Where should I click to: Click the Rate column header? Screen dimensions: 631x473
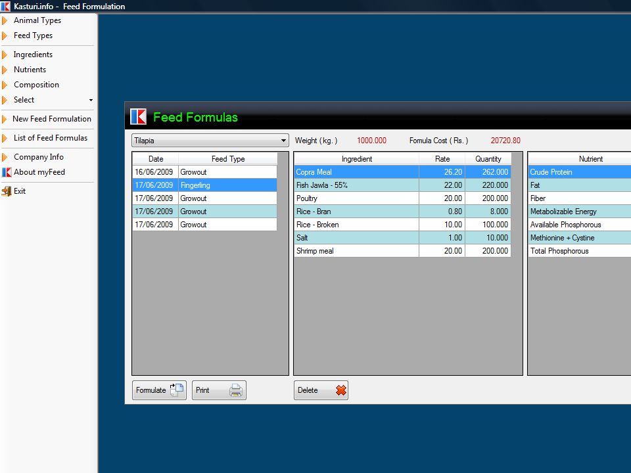click(x=442, y=159)
